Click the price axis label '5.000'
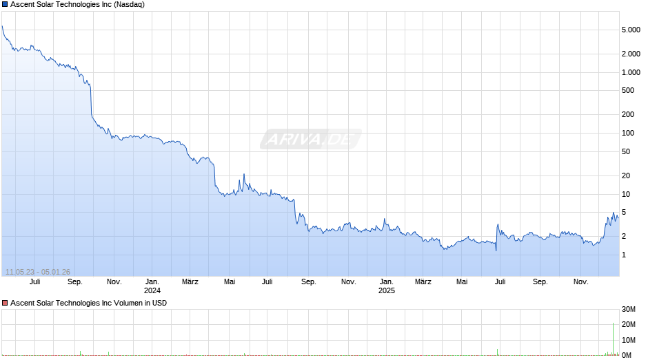 (x=631, y=30)
